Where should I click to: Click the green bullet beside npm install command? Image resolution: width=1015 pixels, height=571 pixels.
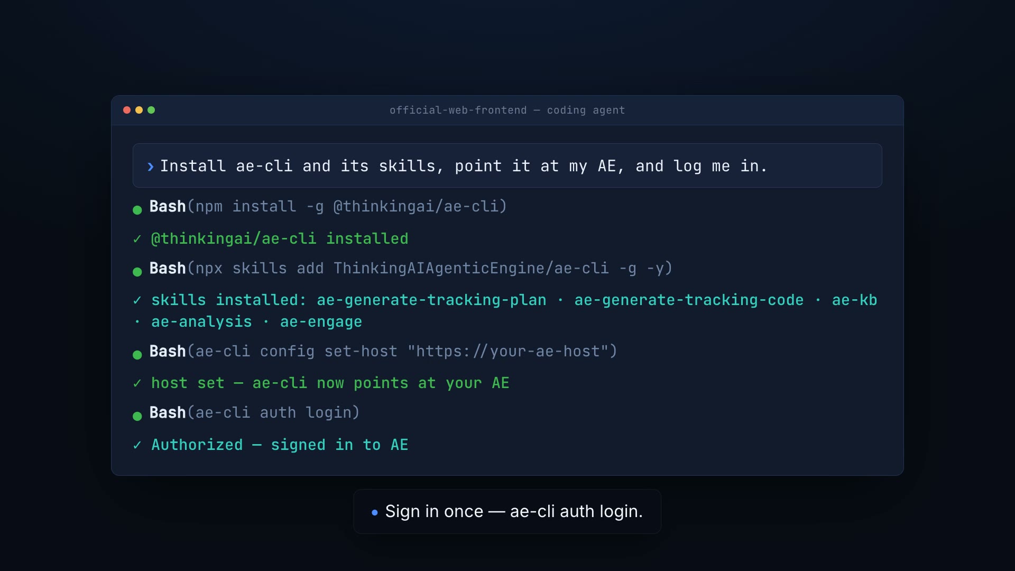(137, 210)
